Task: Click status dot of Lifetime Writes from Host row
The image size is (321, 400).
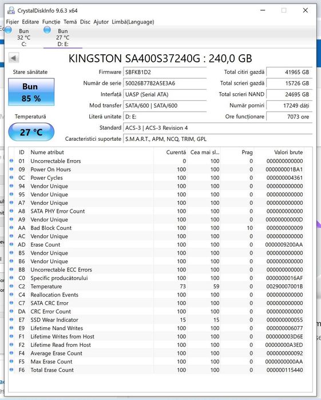Action: [11, 336]
